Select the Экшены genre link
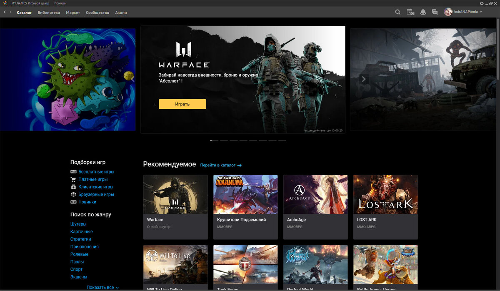This screenshot has height=291, width=500. (x=79, y=277)
